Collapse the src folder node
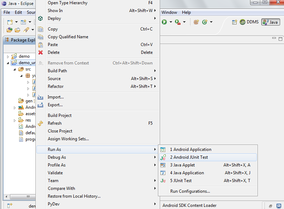The width and height of the screenshot is (284, 209). (15, 69)
